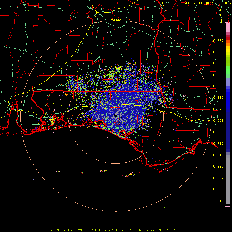The width and height of the screenshot is (232, 232).
Task: Pick the lavender swatch on the color bar
Action: coord(228,82)
